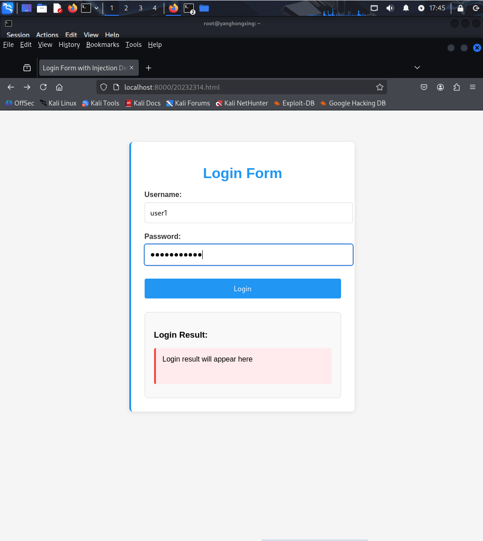Screen dimensions: 483x541
Task: Open the Firefox History menu
Action: (69, 45)
